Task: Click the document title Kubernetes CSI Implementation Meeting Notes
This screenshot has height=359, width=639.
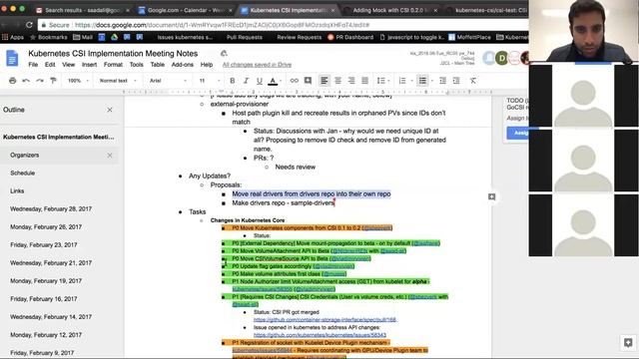Action: 113,53
